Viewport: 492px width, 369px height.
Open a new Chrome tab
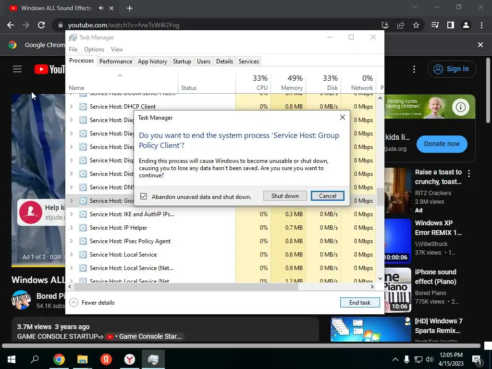click(x=130, y=8)
